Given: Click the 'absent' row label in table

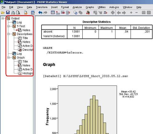Looking at the screenshot, I should pyautogui.click(x=48, y=32).
